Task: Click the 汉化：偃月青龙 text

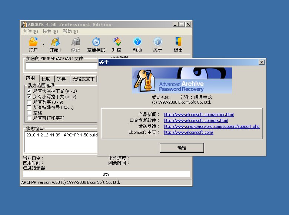Action: 196,97
